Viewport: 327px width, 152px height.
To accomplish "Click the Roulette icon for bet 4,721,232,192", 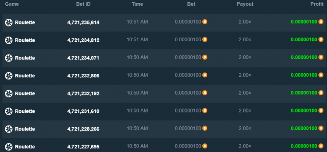I will pos(9,93).
